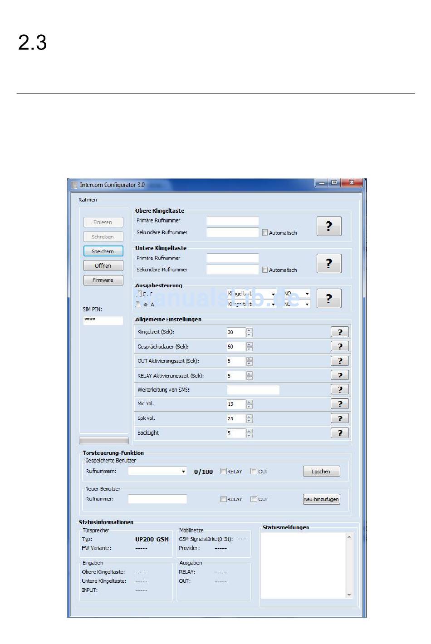The width and height of the screenshot is (431, 644).
Task: Show help for Spk Vol. setting
Action: click(x=340, y=418)
